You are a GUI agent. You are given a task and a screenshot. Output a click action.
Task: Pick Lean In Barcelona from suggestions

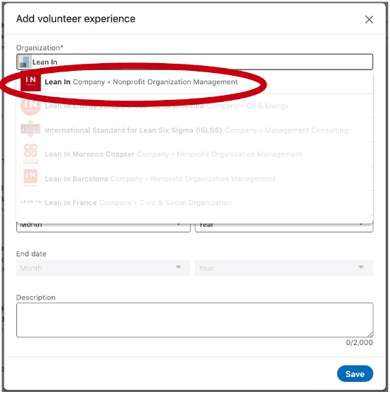coord(194,179)
